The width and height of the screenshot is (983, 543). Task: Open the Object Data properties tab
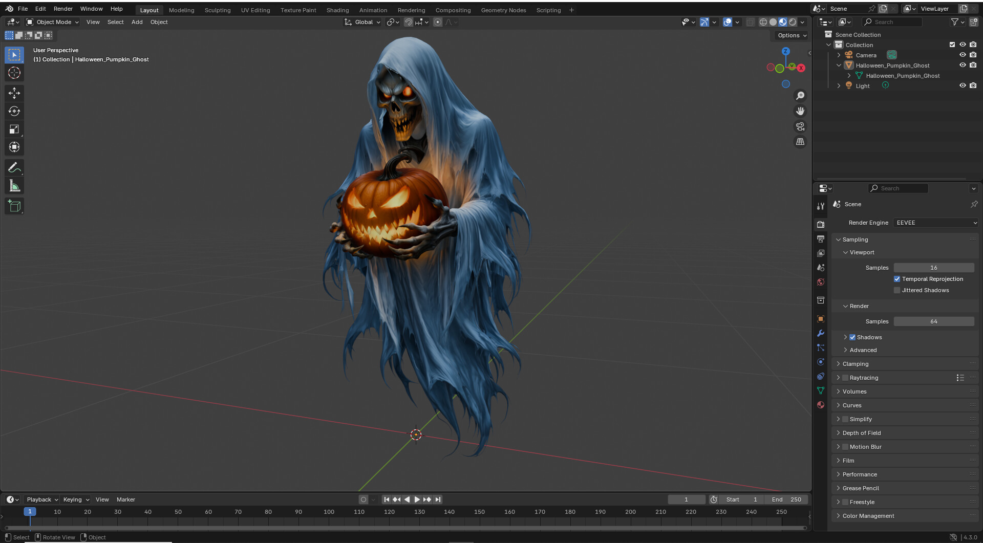pos(821,390)
